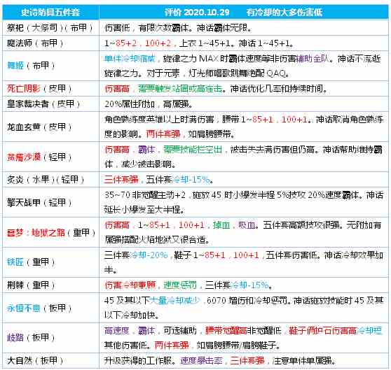The width and height of the screenshot is (391, 370).
Task: Select the 死亡阴影（皮甲） cell
Action: tap(50, 88)
